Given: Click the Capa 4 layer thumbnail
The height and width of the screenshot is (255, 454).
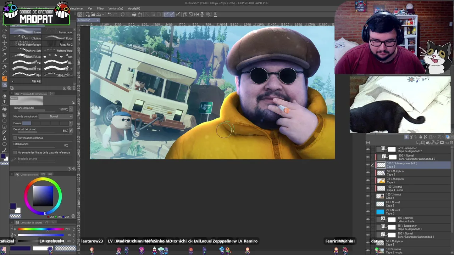Looking at the screenshot, I should click(380, 196).
